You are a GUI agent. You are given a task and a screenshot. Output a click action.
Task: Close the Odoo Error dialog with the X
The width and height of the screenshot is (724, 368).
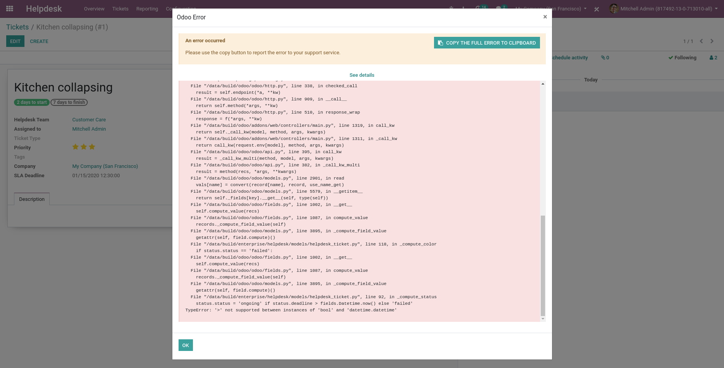tap(545, 17)
